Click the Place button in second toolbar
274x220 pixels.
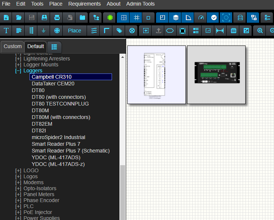point(75,31)
